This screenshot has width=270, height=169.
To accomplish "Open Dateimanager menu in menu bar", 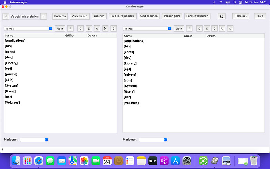I will pyautogui.click(x=18, y=2).
